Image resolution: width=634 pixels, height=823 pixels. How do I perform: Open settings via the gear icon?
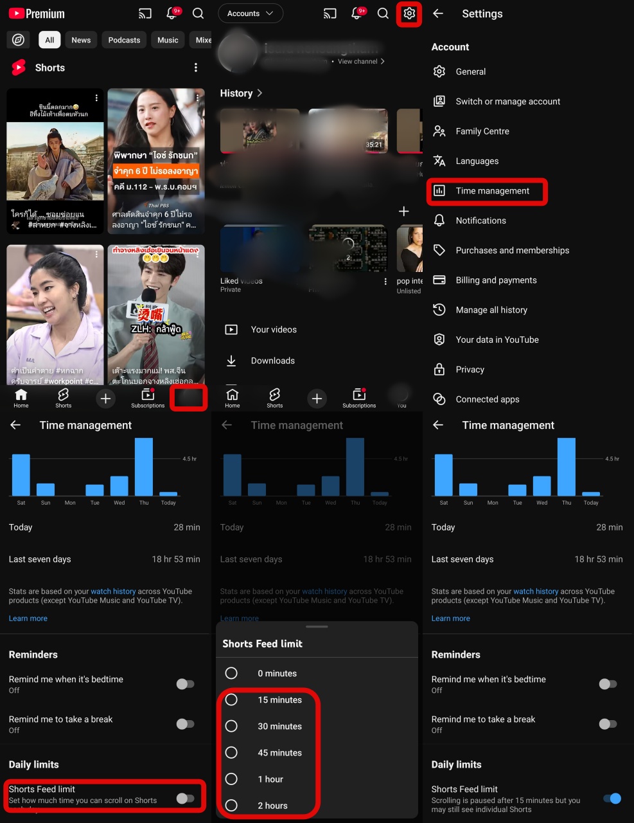409,14
